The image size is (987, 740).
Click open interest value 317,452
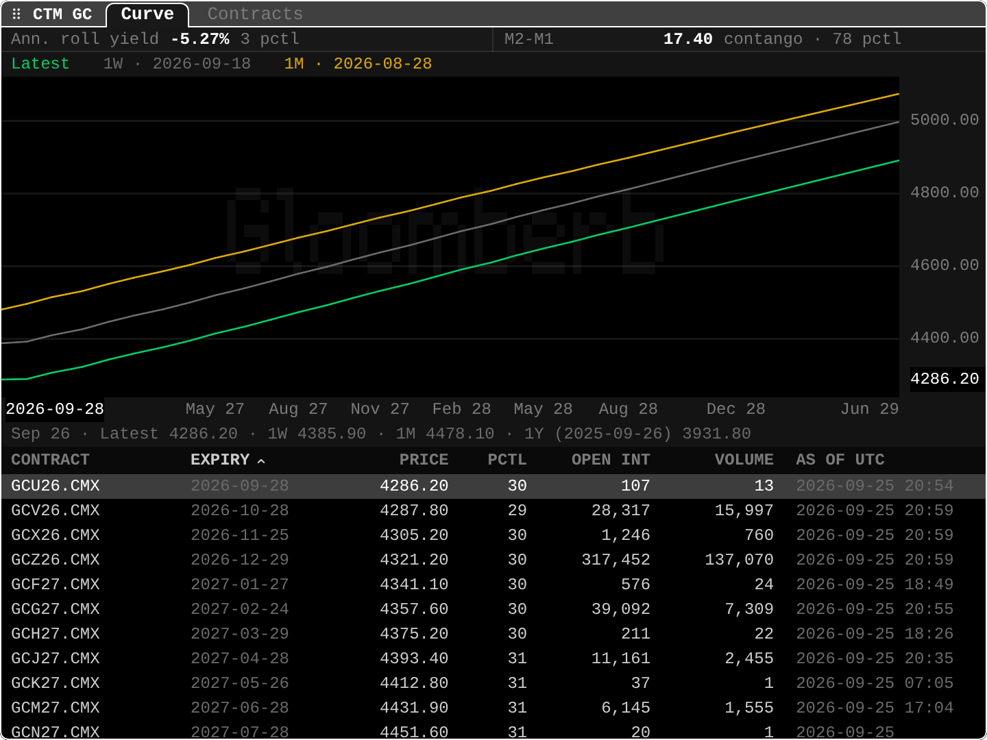[616, 560]
